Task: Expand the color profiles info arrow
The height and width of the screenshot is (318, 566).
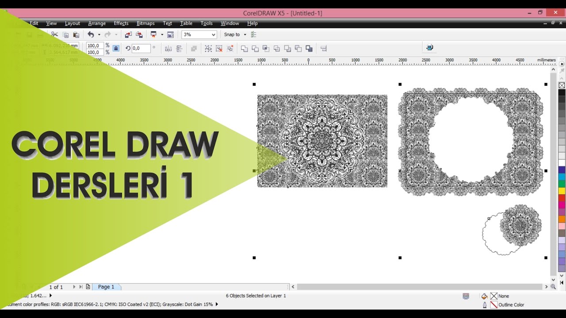Action: pyautogui.click(x=217, y=304)
